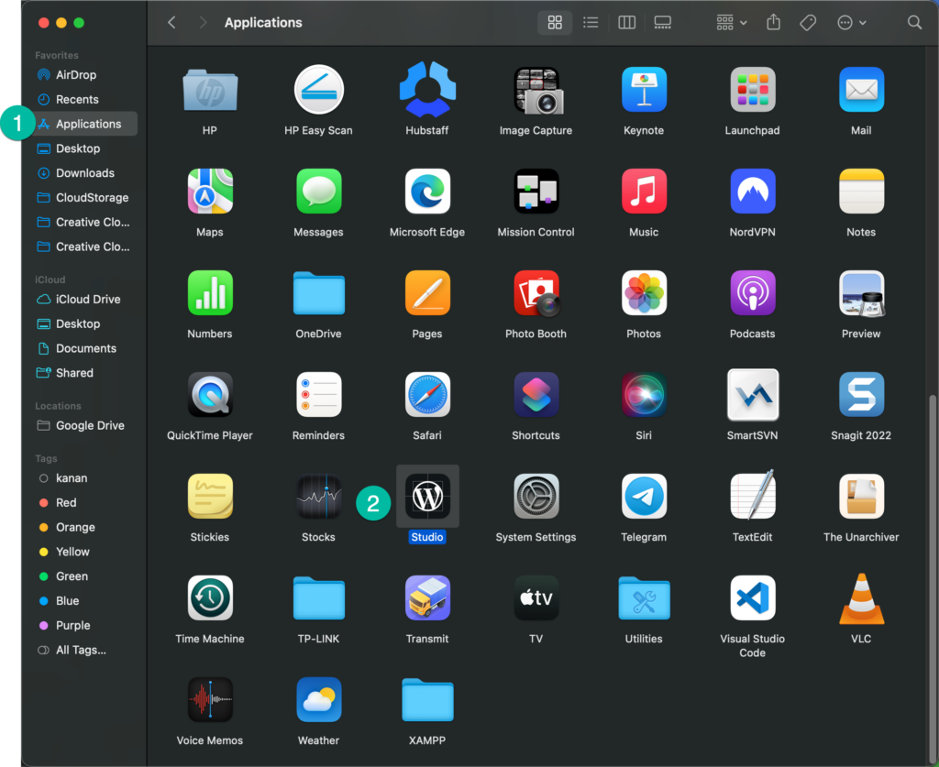The image size is (939, 767).
Task: Open the more actions ellipsis dropdown
Action: click(x=852, y=23)
